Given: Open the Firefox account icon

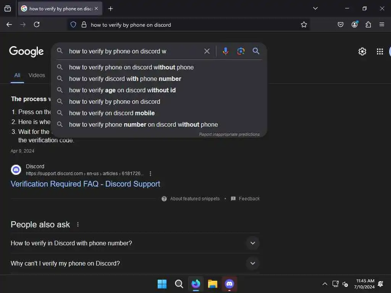Looking at the screenshot, I should (x=355, y=24).
